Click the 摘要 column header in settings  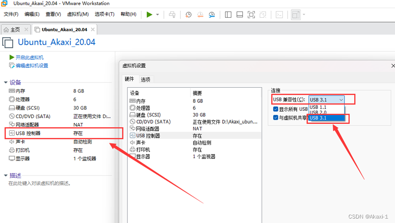point(226,93)
